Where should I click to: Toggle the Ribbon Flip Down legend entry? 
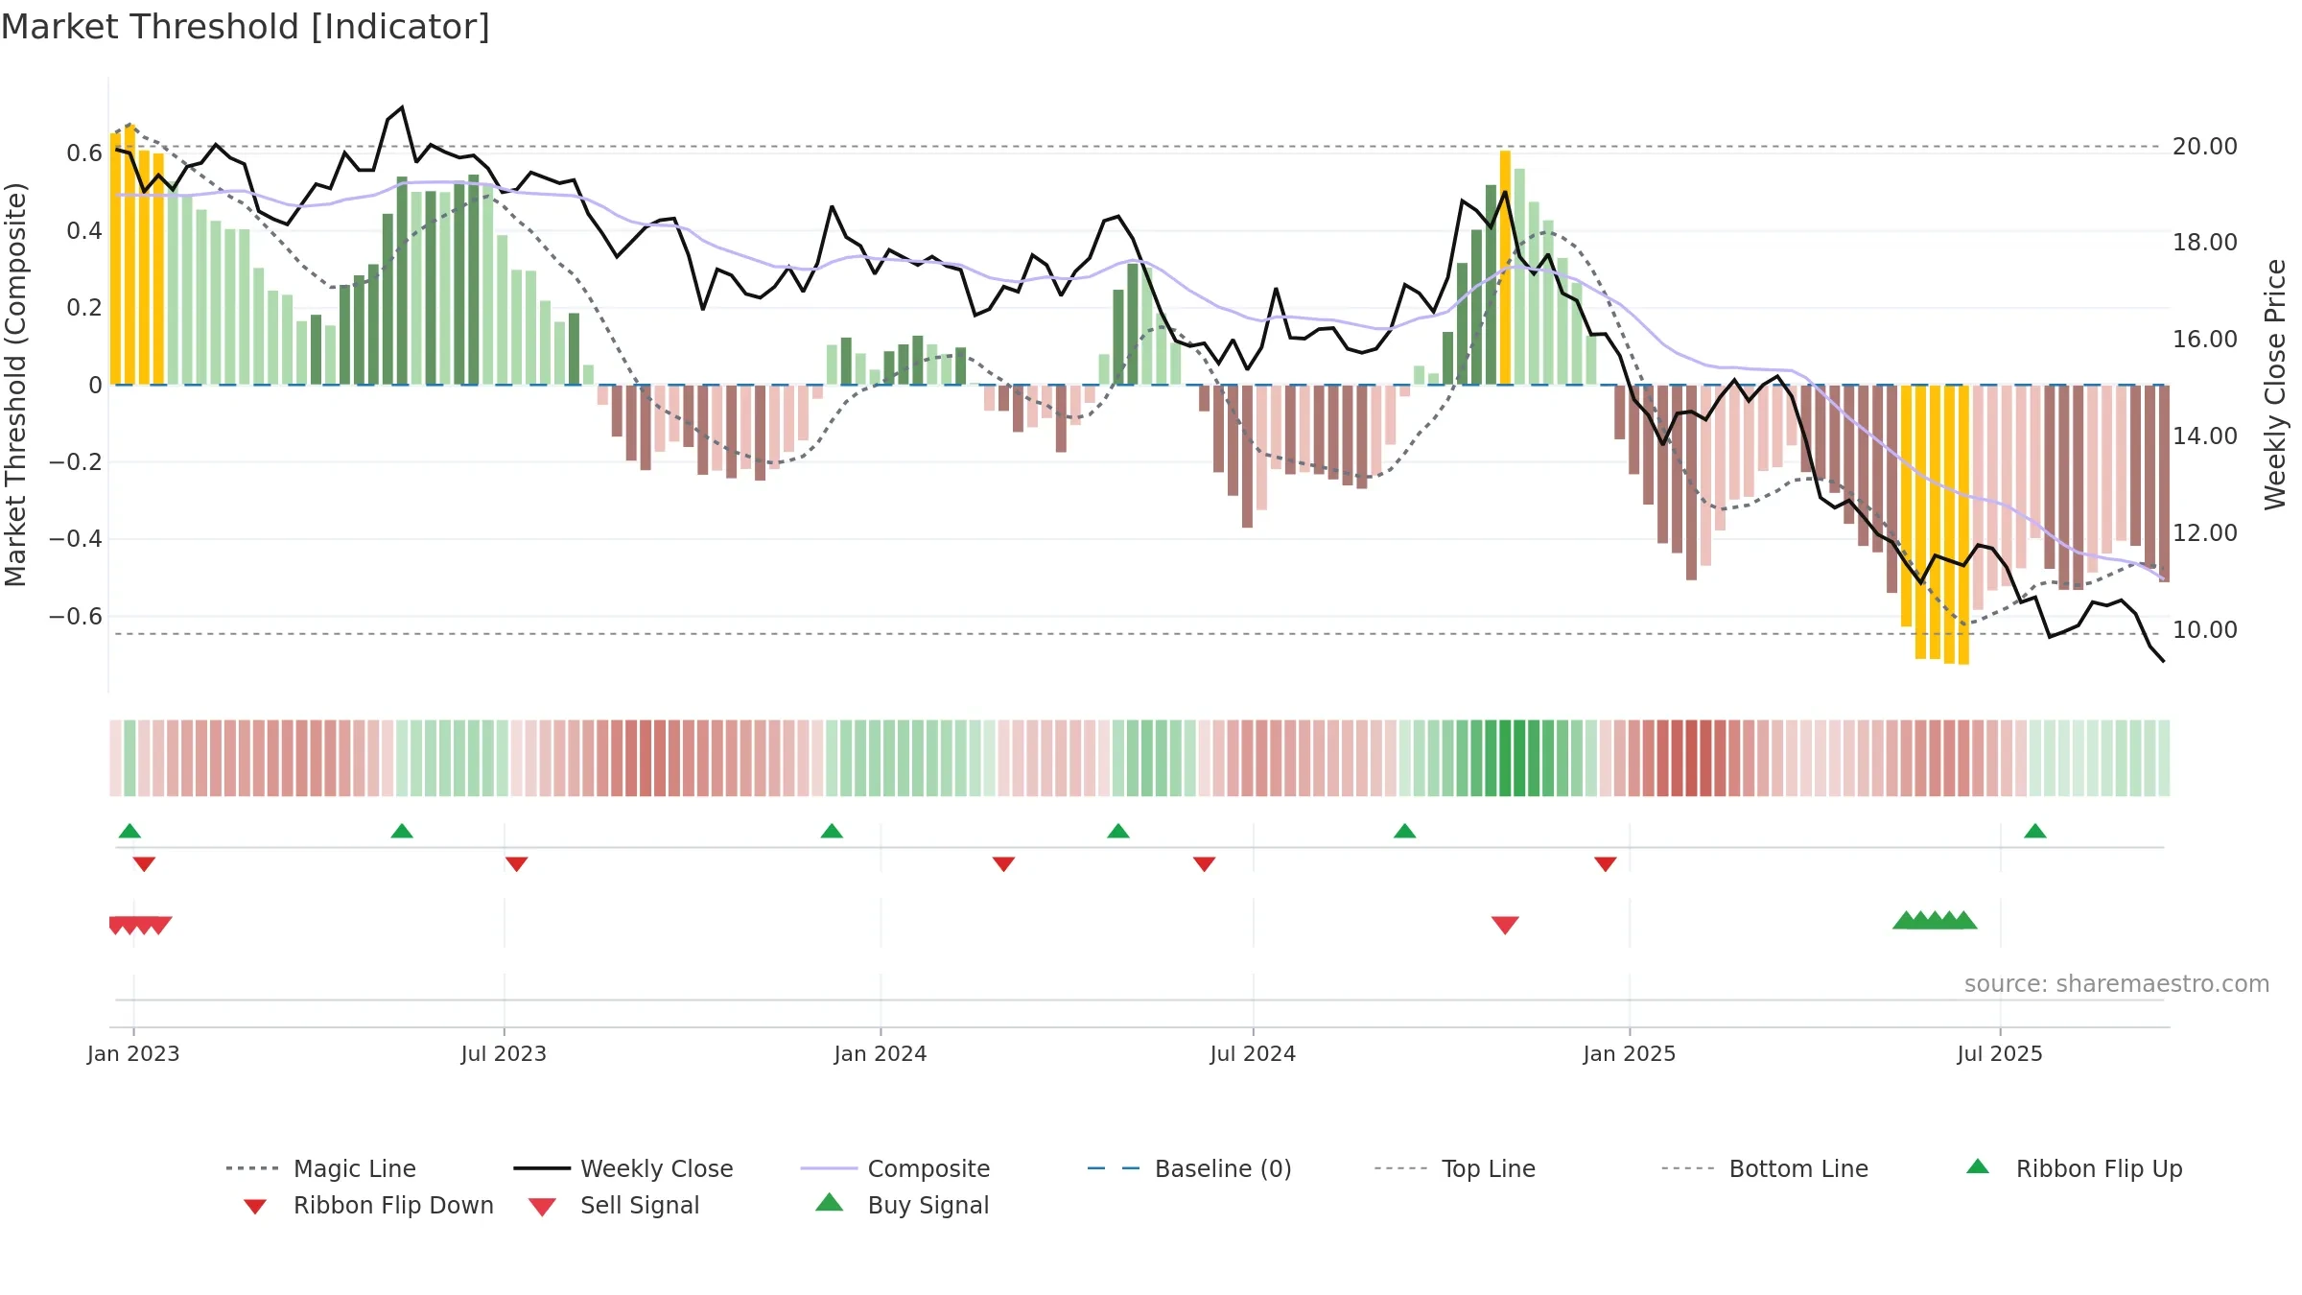click(367, 1205)
